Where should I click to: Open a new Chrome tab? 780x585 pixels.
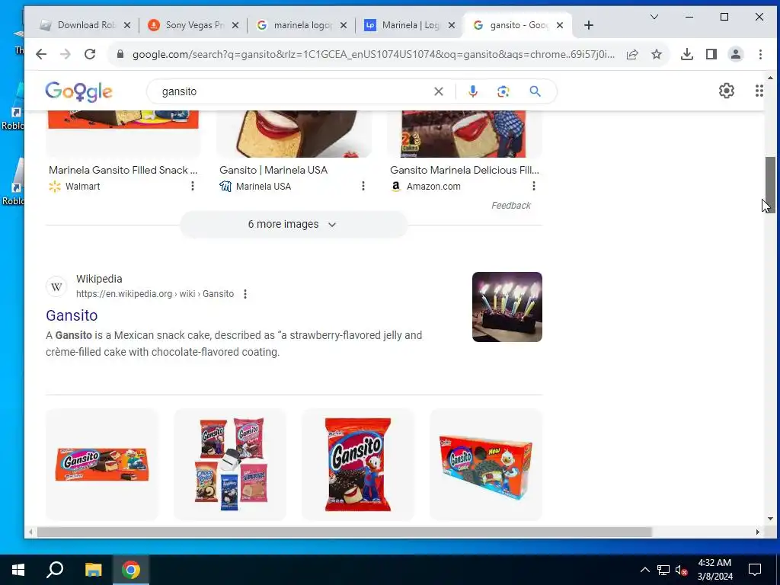click(x=589, y=25)
